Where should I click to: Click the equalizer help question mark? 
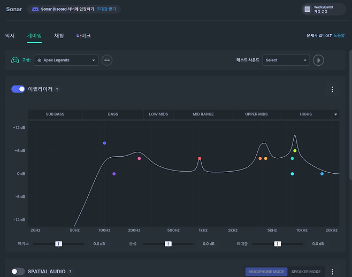(57, 89)
